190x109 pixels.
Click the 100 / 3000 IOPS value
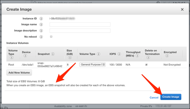click(x=116, y=65)
